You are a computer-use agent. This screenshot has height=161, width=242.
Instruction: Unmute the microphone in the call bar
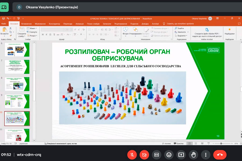click(x=132, y=155)
